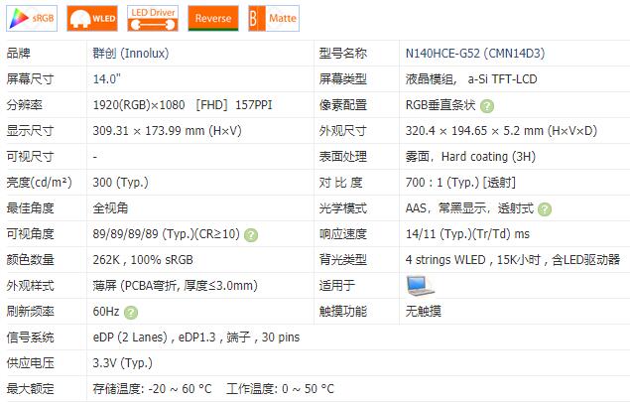Screen dimensions: 630x404
Task: Click the 可视尺寸 label
Action: click(30, 157)
